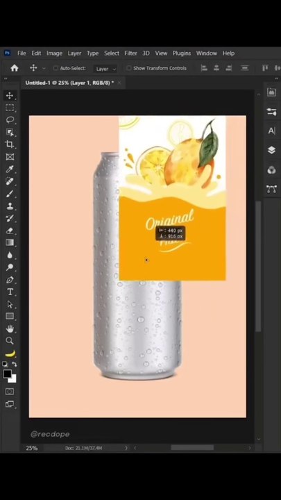The width and height of the screenshot is (281, 500).
Task: Click the foreground color swatch
Action: click(8, 374)
